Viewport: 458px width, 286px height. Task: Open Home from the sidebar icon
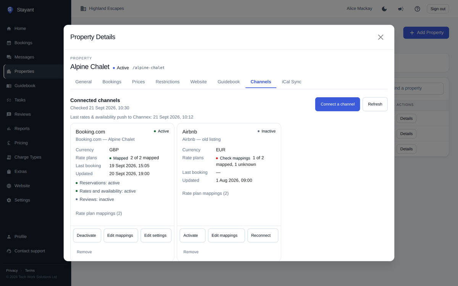click(x=9, y=29)
